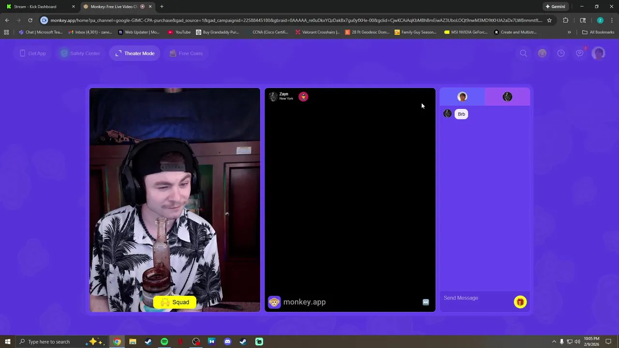
Task: Open the chat messages icon with notification badge
Action: click(580, 53)
